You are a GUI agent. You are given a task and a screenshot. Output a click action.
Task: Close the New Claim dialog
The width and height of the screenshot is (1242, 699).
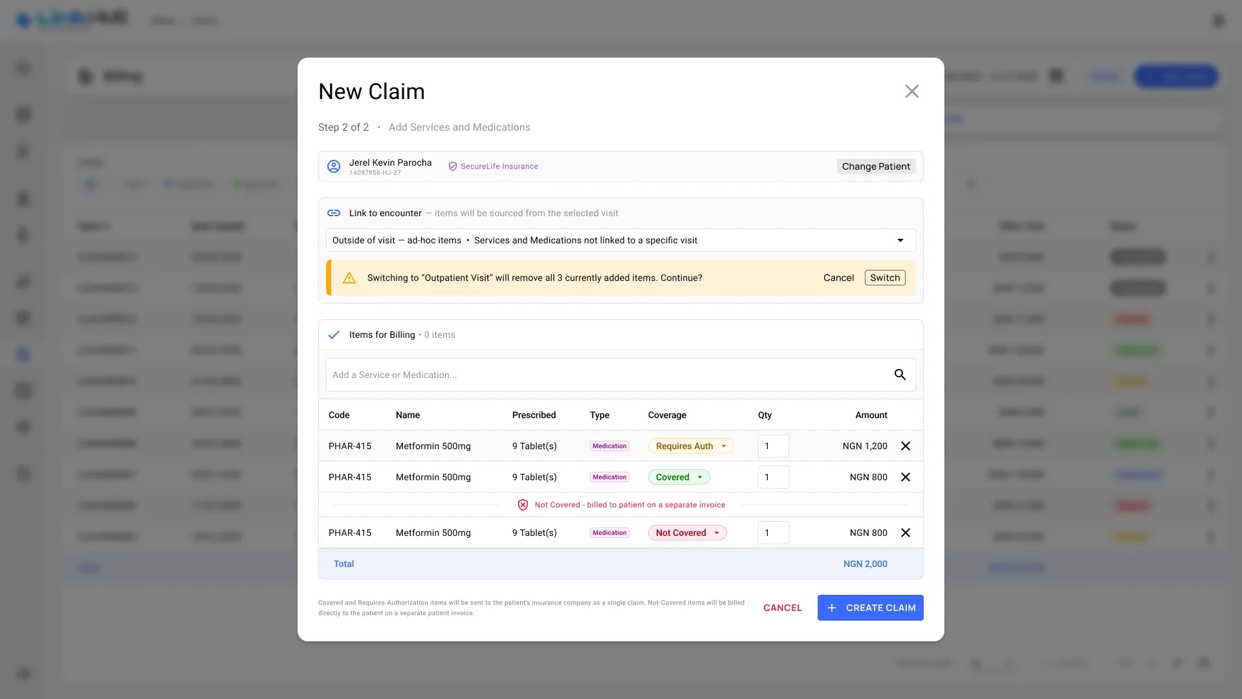point(911,91)
